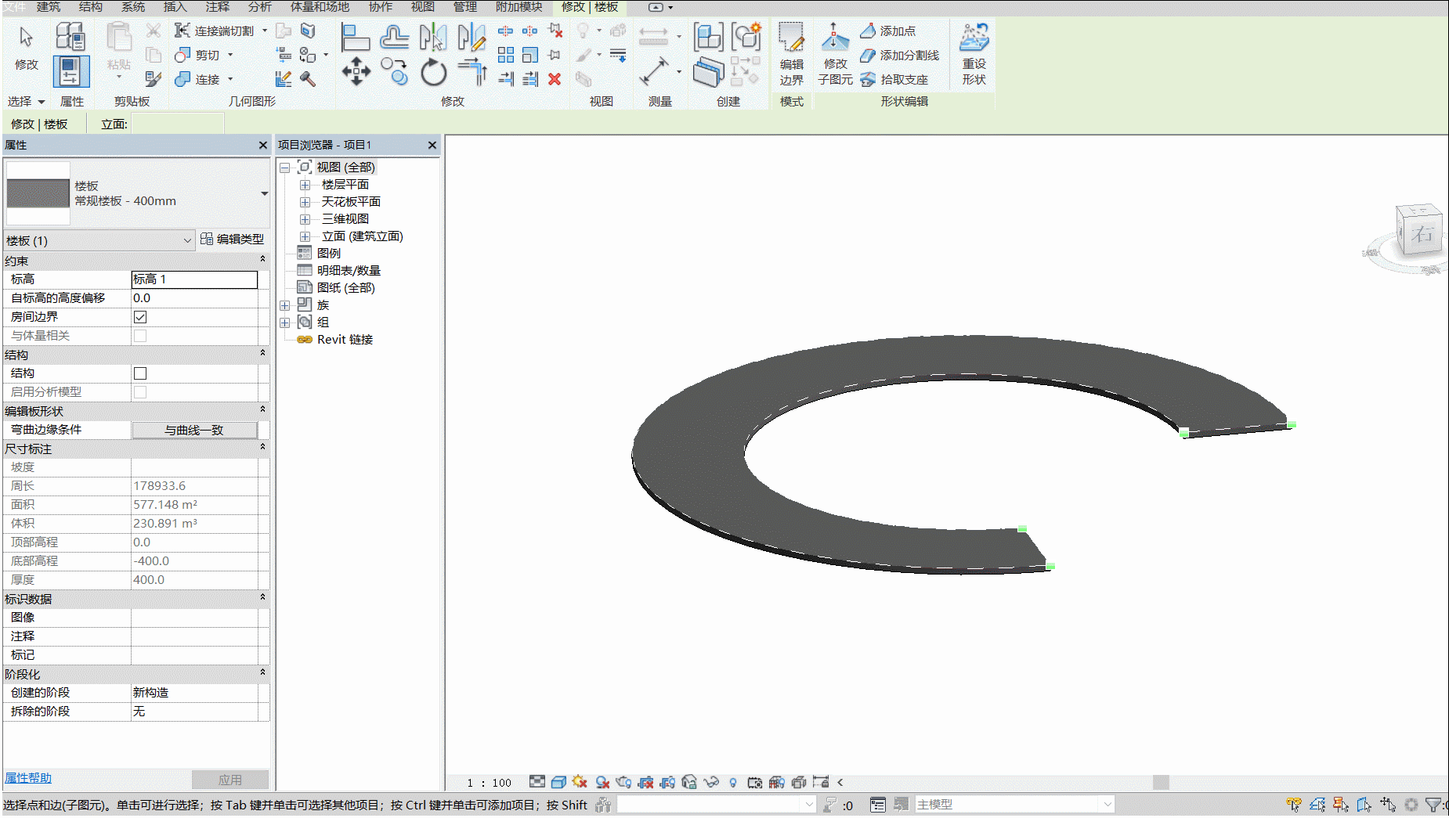The image size is (1449, 818).
Task: Open the Annotate (注释) ribbon tab
Action: [217, 7]
